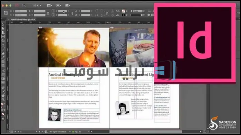Click Rotate 90° clockwise icon
Viewport: 241px width, 135px height.
[x=97, y=11]
